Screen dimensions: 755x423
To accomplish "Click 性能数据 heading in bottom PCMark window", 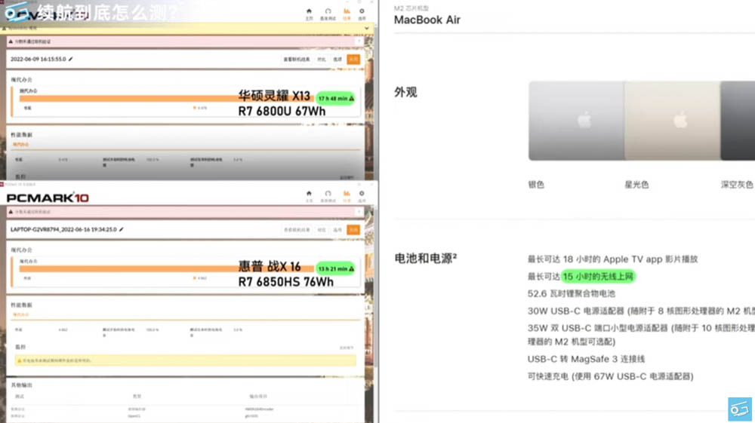I will coord(21,305).
